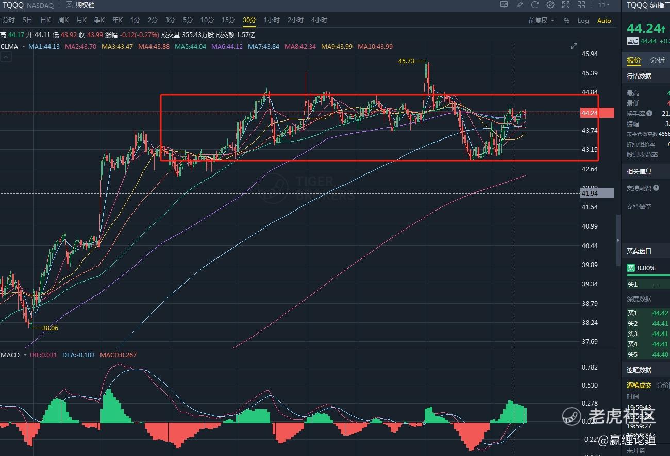This screenshot has width=670, height=456.
Task: Select the 5分 period
Action: (x=188, y=20)
